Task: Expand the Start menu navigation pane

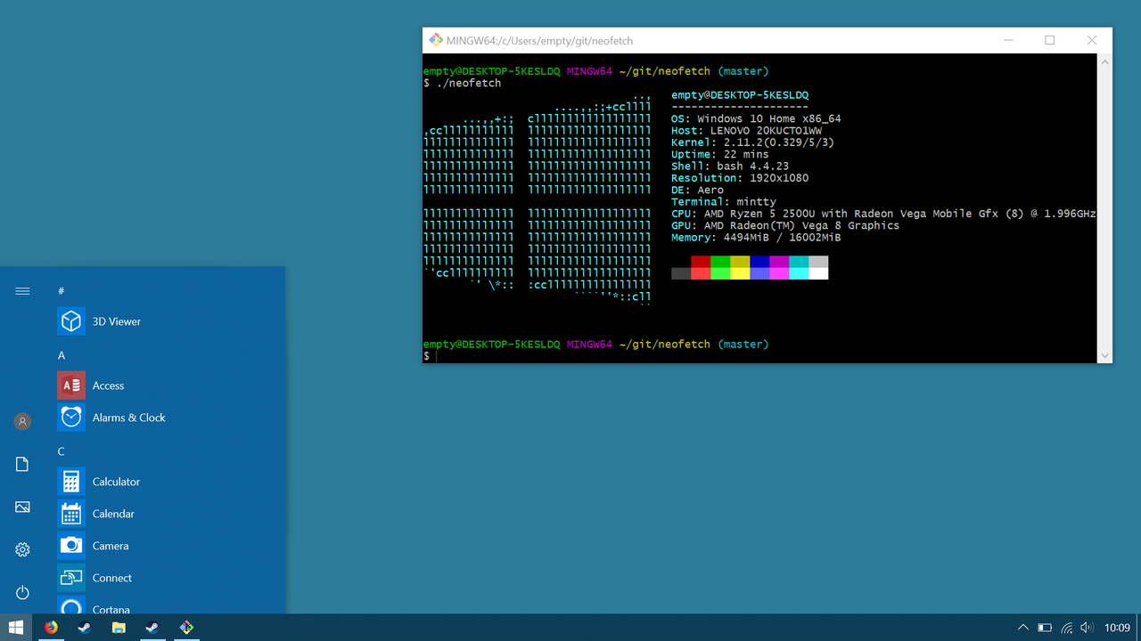Action: [x=22, y=290]
